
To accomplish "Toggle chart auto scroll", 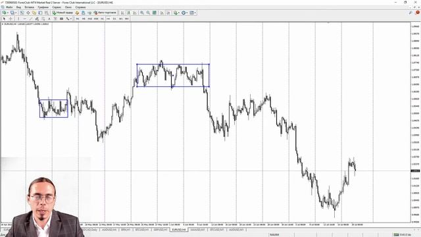I will coord(162,13).
